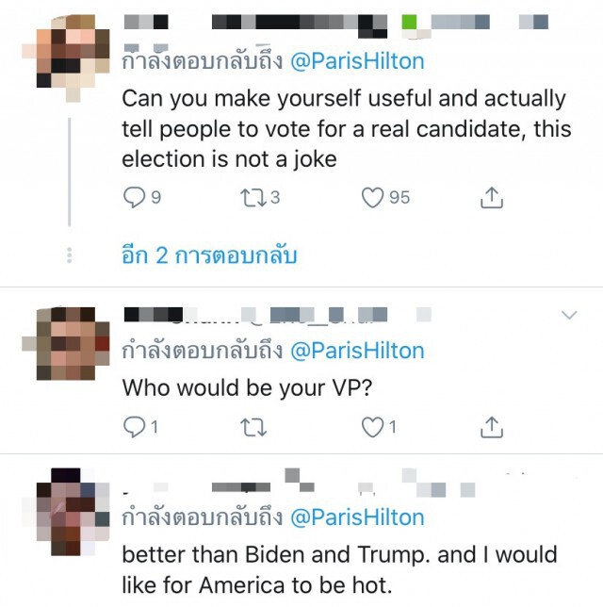Screen dimensions: 603x607
Task: Open the 'better than Biden and Trump' tweet
Action: [x=339, y=570]
